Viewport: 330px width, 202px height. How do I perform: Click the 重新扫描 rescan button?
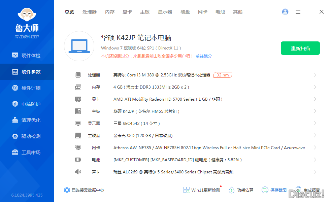300,48
